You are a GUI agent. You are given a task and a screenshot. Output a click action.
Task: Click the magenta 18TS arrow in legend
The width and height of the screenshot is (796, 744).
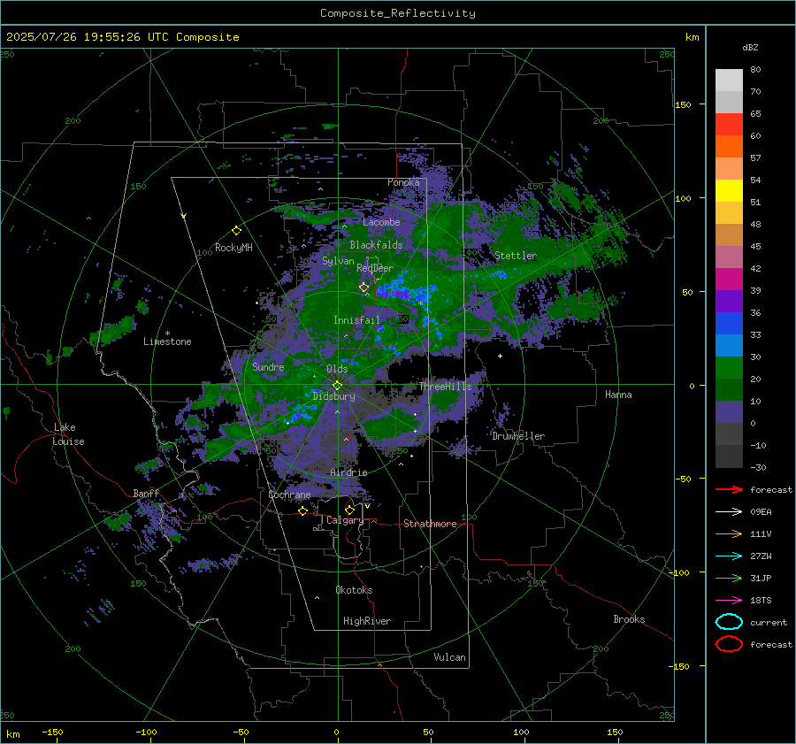click(729, 600)
